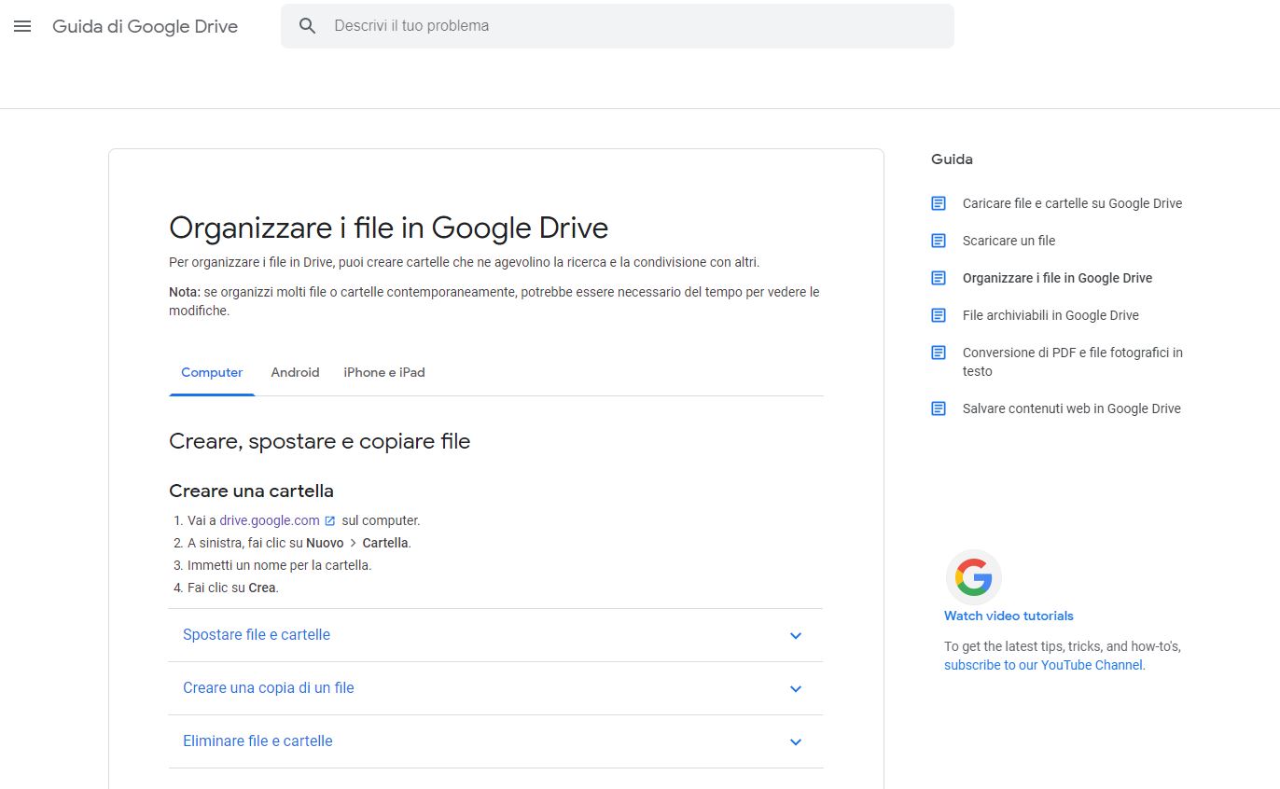Open Salvare contenuti web in Google Drive
1280x789 pixels.
click(1071, 408)
